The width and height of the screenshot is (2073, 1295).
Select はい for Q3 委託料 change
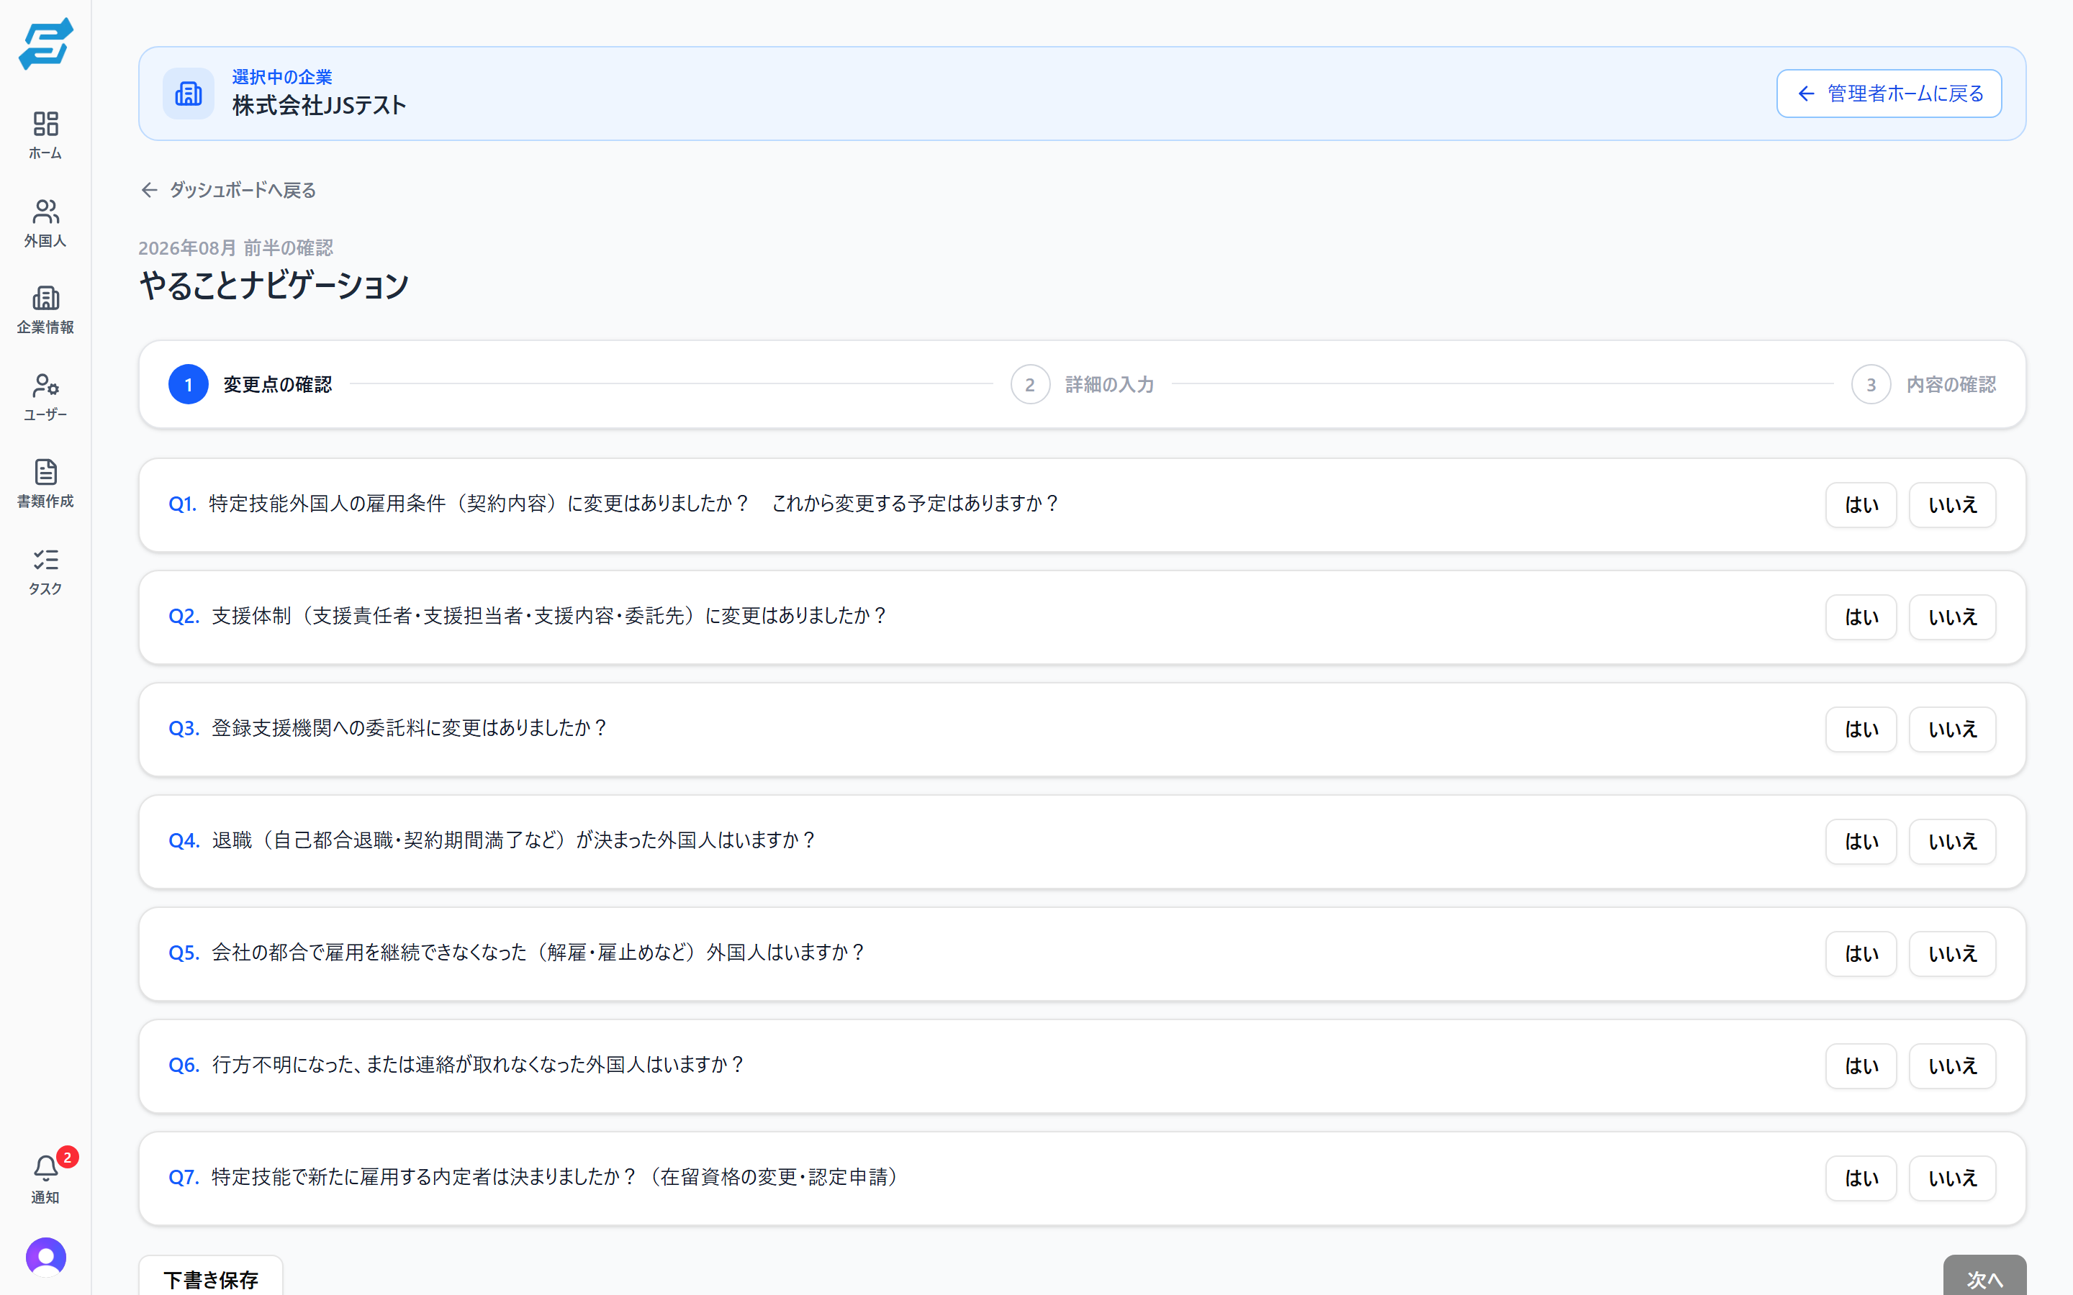(x=1861, y=729)
